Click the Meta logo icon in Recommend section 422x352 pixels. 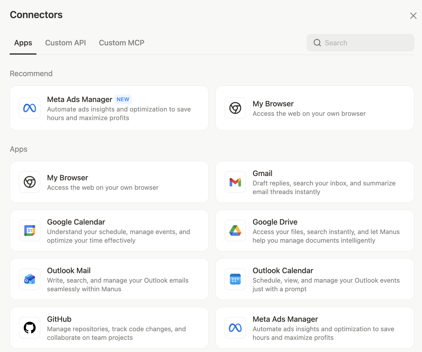tap(30, 108)
